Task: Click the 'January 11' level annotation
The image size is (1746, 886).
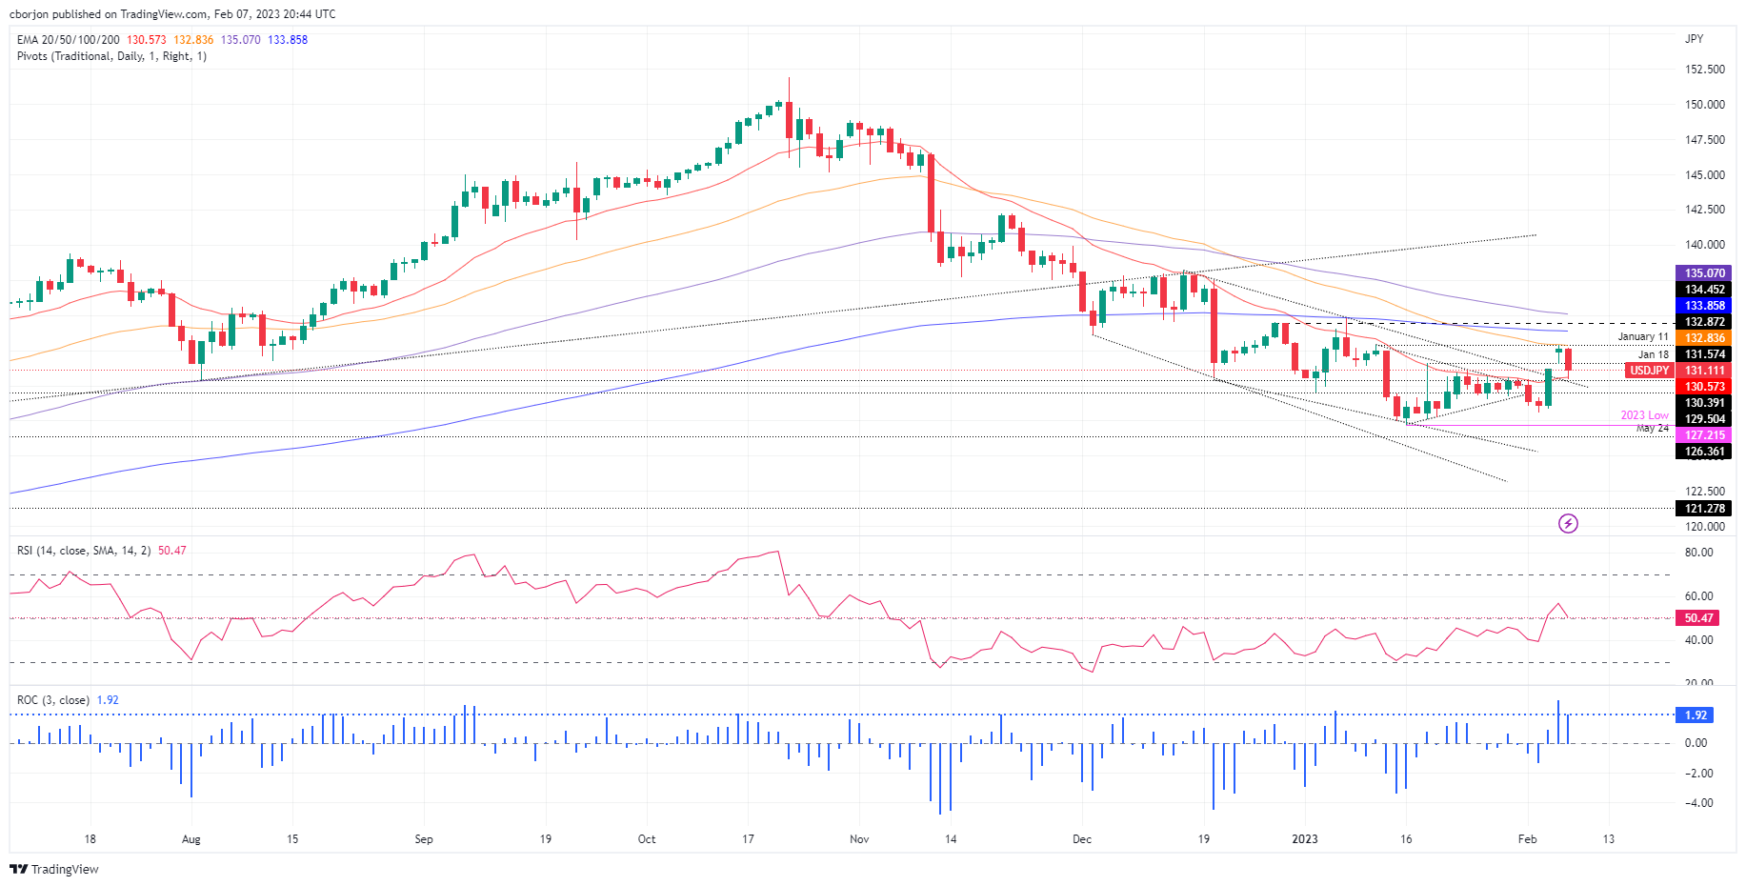Action: [1642, 337]
